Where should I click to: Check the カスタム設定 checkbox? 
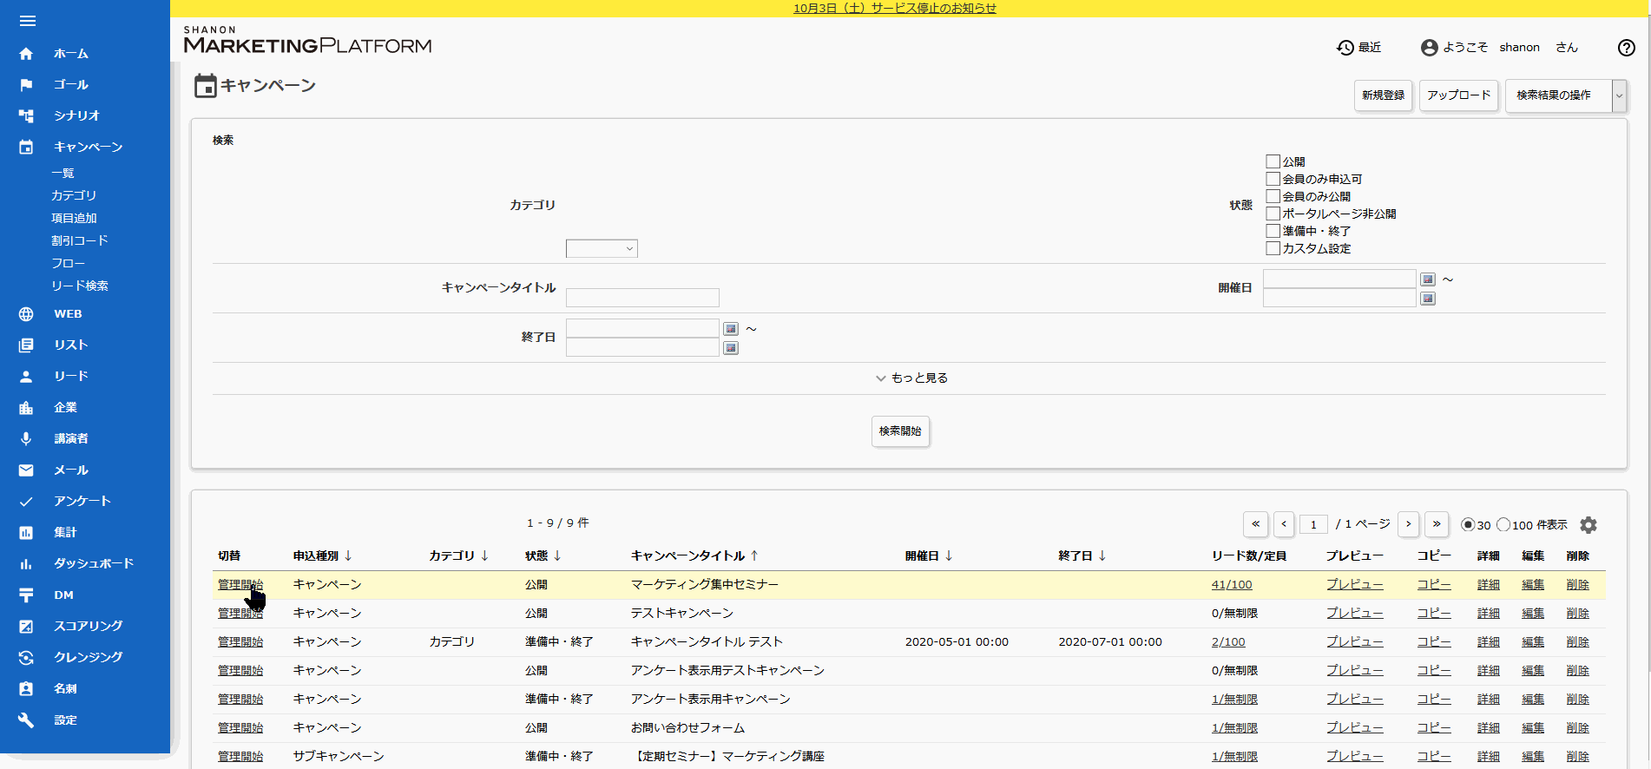[x=1273, y=248]
